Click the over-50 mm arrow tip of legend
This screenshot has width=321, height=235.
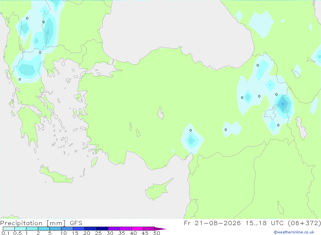click(160, 229)
